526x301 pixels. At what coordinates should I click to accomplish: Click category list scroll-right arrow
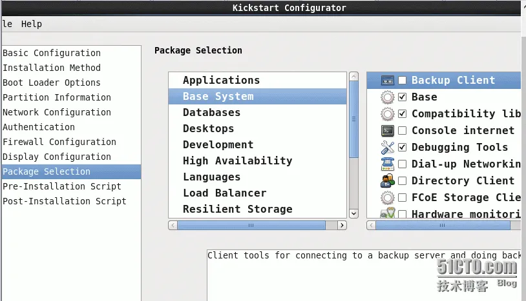click(x=342, y=226)
